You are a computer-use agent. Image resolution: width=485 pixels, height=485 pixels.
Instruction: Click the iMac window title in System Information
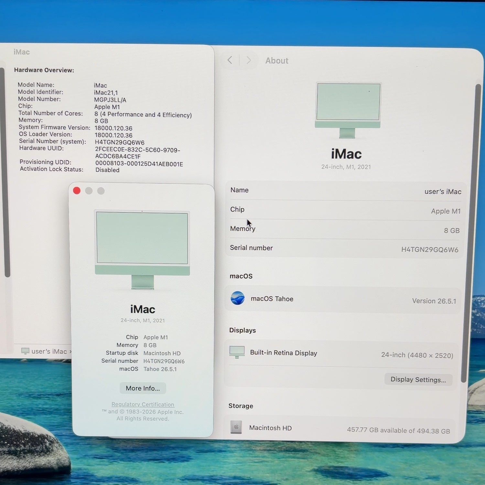pos(22,52)
